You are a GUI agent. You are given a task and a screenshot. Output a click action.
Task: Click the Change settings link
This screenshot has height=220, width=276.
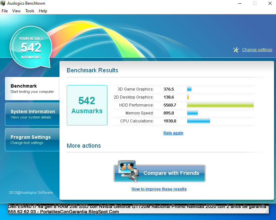(257, 50)
